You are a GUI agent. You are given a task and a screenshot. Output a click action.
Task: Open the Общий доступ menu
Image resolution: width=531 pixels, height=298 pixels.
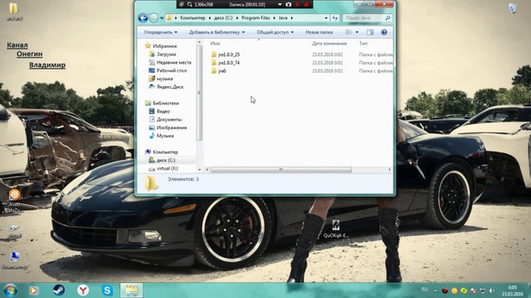275,32
